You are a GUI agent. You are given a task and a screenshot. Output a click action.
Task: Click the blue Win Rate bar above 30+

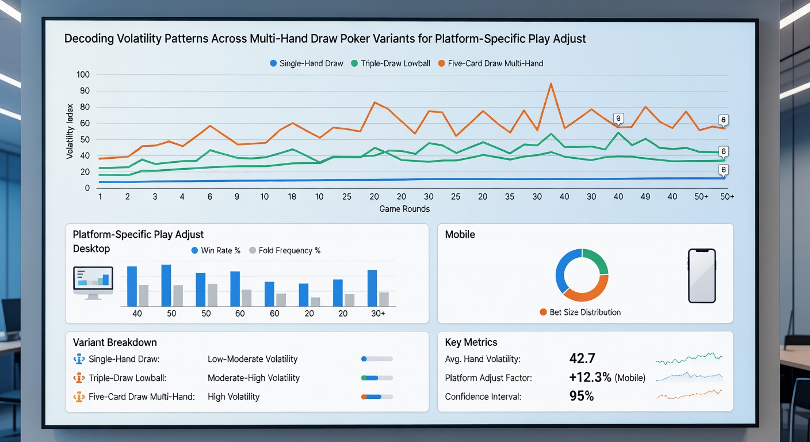(x=372, y=288)
